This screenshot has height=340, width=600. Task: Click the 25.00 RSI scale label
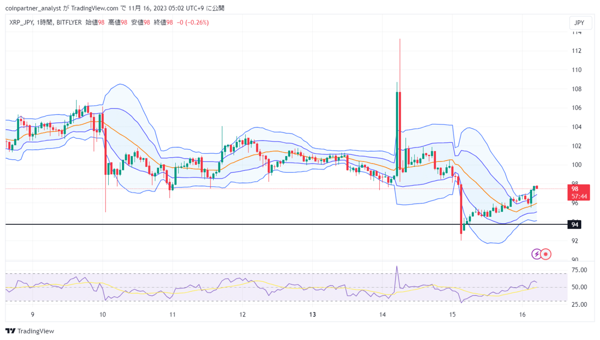pyautogui.click(x=579, y=304)
